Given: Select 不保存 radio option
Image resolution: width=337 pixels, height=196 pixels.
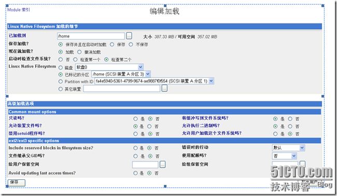Looking at the screenshot, I should [131, 44].
